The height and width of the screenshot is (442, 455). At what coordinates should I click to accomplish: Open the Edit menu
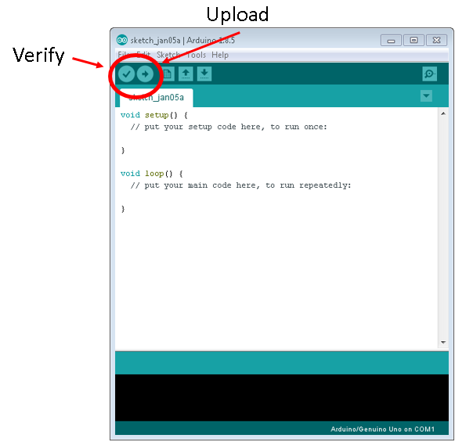(x=143, y=55)
